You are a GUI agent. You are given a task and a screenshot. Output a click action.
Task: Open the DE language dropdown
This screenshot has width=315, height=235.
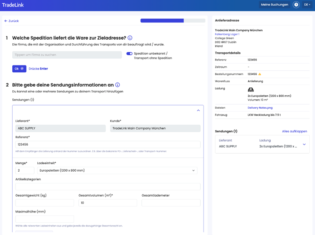pos(306,5)
